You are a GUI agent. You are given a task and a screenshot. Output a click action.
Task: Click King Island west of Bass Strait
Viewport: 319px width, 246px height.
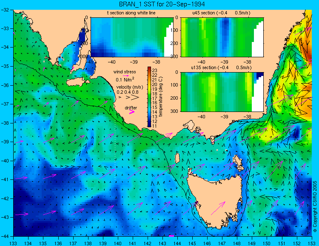click(177, 158)
